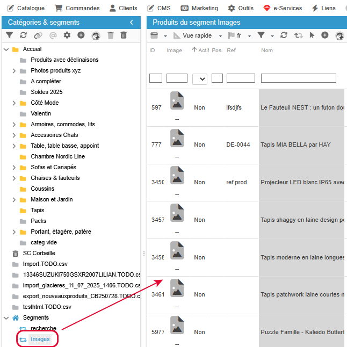This screenshot has width=347, height=347.
Task: Open the grid view dropdown arrow
Action: pyautogui.click(x=165, y=36)
